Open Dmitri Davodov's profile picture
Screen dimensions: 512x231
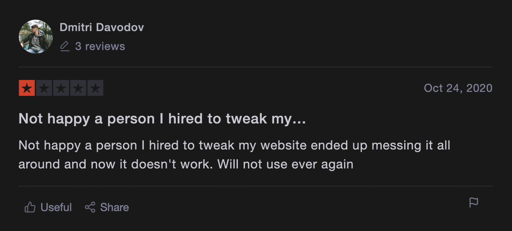tap(36, 37)
